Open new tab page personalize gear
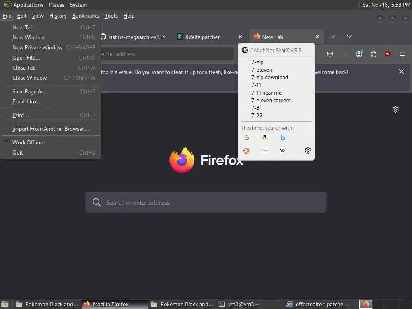The height and width of the screenshot is (309, 412). pos(396,109)
